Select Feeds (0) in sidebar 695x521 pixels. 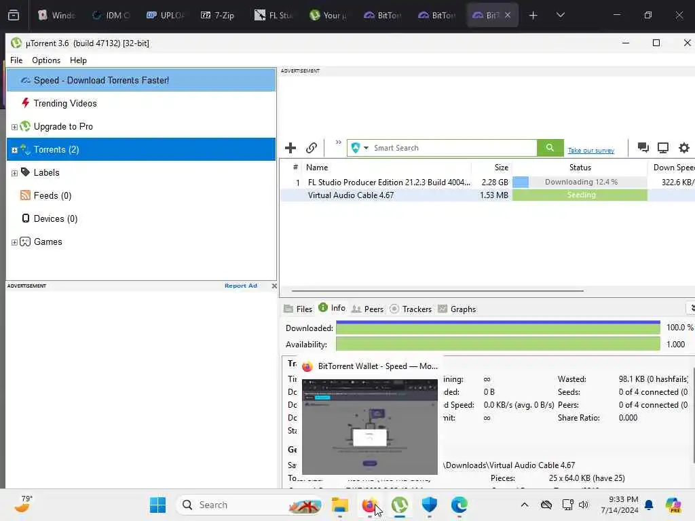coord(141,195)
